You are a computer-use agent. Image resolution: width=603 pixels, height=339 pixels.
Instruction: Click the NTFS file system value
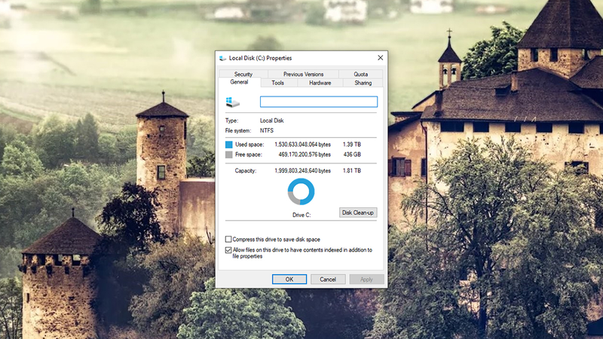267,130
